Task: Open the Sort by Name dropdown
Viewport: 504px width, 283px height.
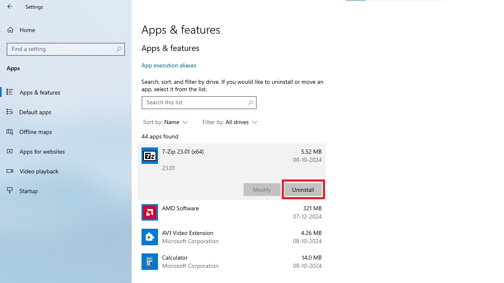Action: (x=165, y=122)
